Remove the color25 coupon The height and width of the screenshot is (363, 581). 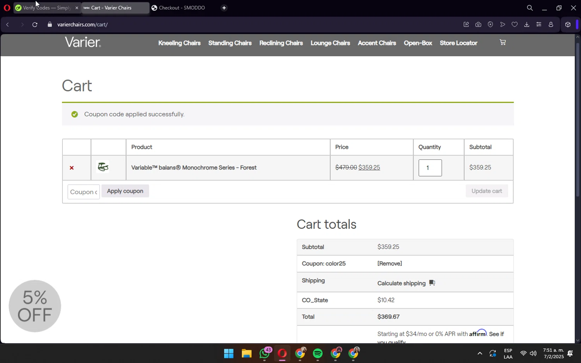(x=390, y=264)
